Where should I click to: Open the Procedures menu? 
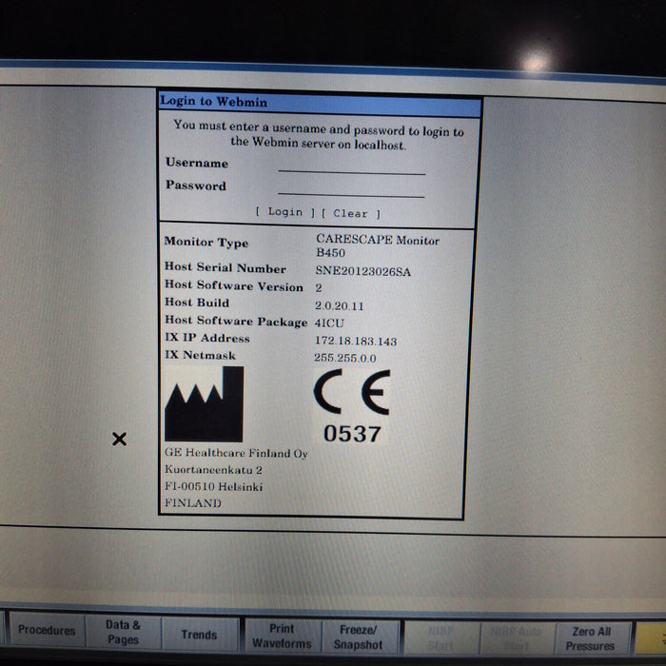[x=47, y=630]
